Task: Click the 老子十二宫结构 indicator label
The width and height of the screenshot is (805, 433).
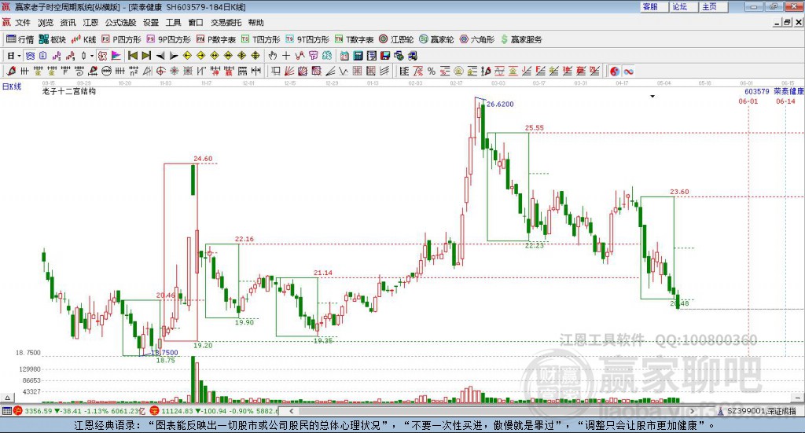Action: (69, 91)
